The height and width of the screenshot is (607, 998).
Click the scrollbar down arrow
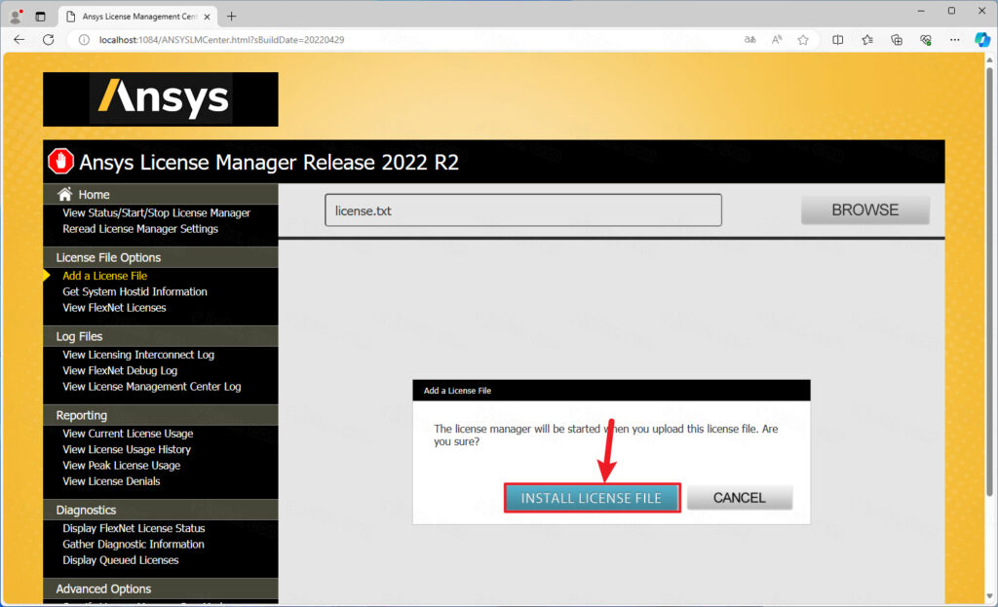tap(988, 596)
